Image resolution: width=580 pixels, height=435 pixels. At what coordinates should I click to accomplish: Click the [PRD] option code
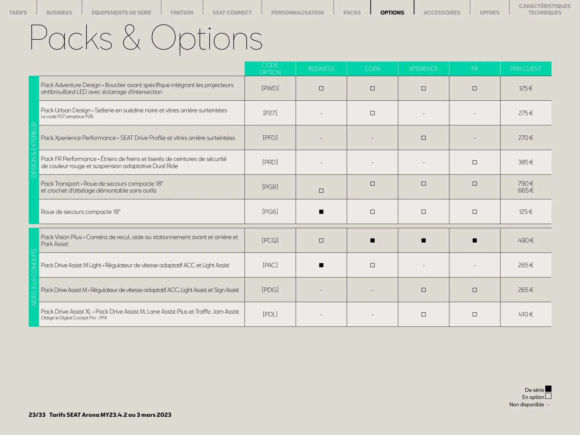(270, 162)
